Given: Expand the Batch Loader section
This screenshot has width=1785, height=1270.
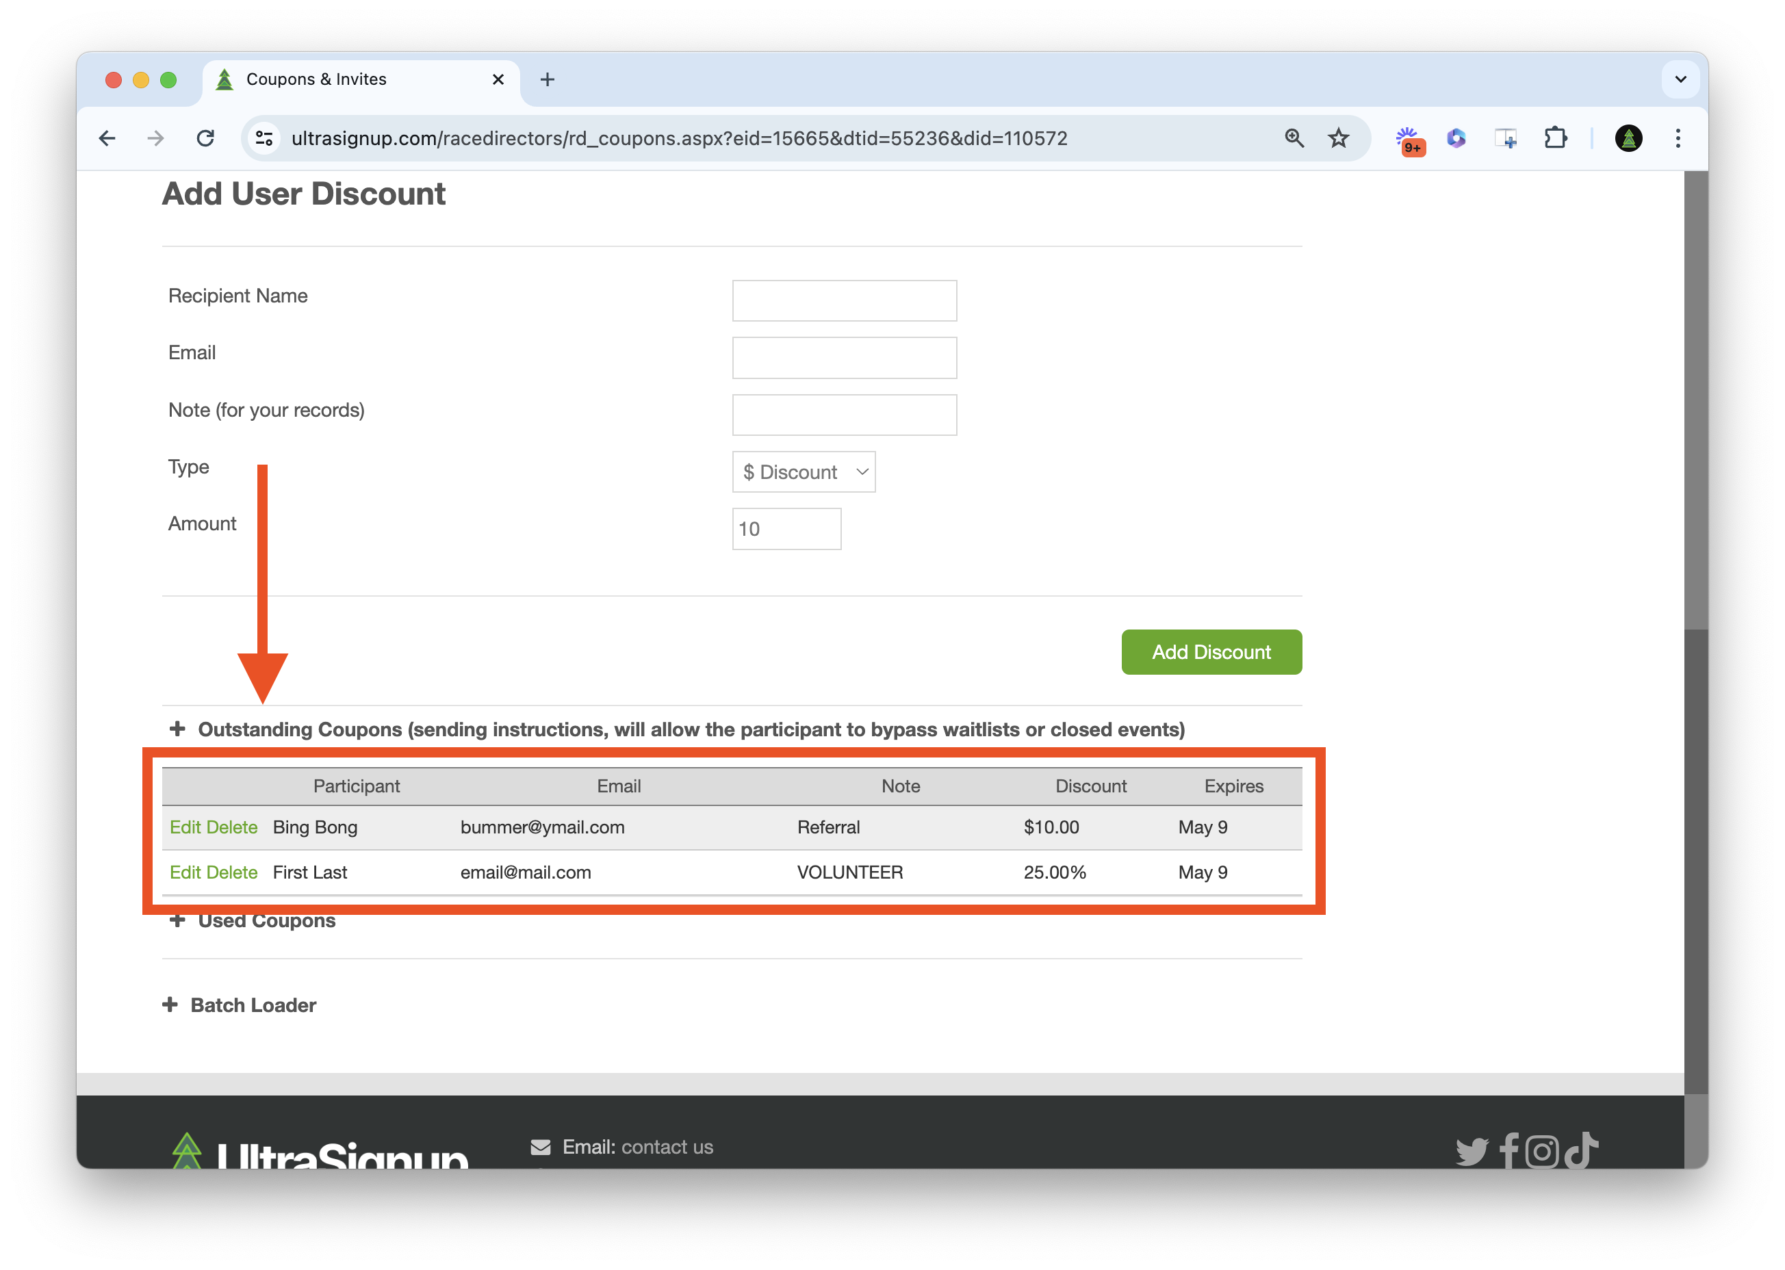Looking at the screenshot, I should tap(253, 1005).
